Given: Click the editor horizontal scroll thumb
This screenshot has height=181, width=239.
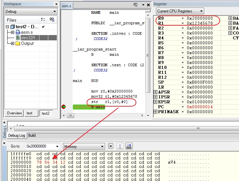Looking at the screenshot, I should pos(70,115).
